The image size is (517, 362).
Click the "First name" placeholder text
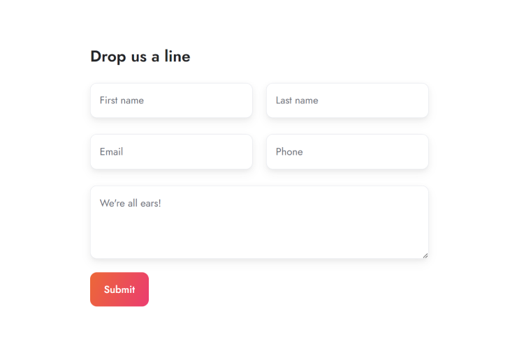click(122, 100)
